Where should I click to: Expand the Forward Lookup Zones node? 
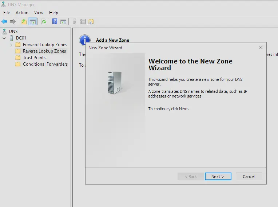pos(11,45)
